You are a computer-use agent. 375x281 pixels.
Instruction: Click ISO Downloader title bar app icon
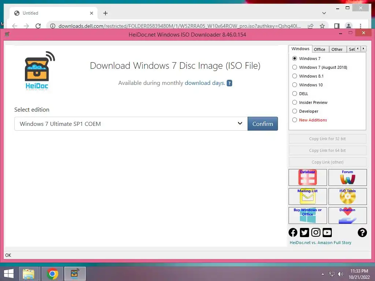(x=7, y=34)
